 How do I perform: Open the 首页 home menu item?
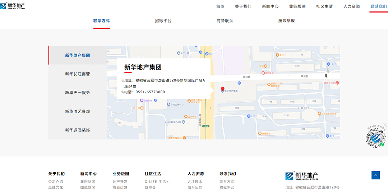(220, 6)
